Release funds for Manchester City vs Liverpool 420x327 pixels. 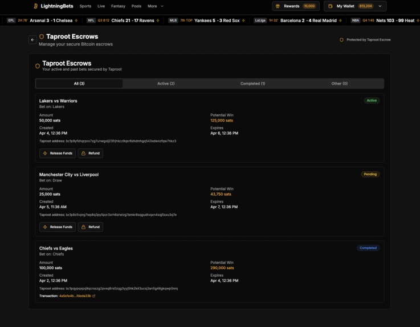[58, 227]
